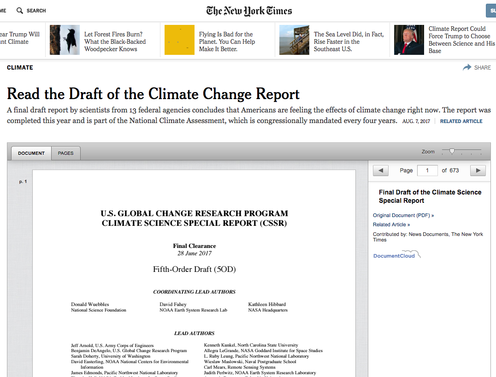Click 'Kenneth Kunkel, North Carolina State University' line
This screenshot has width=496, height=377.
point(251,345)
